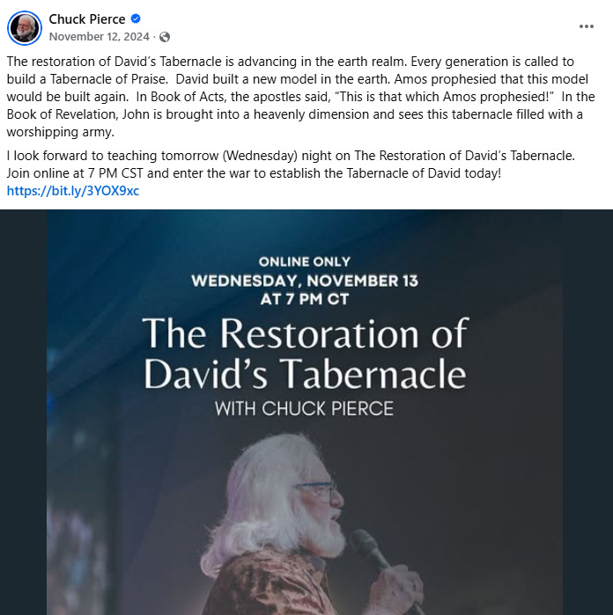Click the ONLINE ONLY text on the poster
Image resolution: width=613 pixels, height=615 pixels.
305,261
